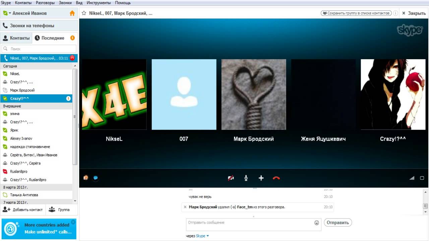End the active call from the sidebar red hang-up icon
Image resolution: width=429 pixels, height=241 pixels.
pos(72,58)
